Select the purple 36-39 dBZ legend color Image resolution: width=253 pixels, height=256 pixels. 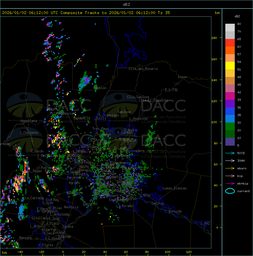pos(230,103)
